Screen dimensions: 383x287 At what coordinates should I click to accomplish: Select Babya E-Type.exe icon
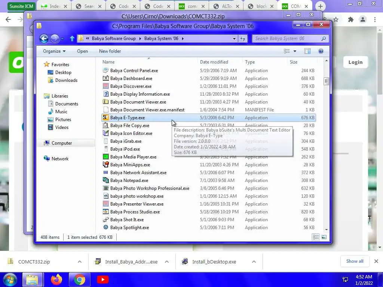(105, 118)
